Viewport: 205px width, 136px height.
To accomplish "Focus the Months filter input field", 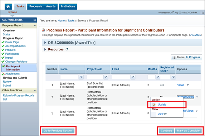I will [151, 77].
